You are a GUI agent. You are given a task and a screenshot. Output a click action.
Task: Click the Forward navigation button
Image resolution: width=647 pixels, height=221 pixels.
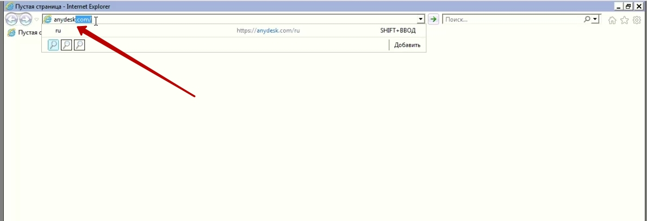click(25, 19)
